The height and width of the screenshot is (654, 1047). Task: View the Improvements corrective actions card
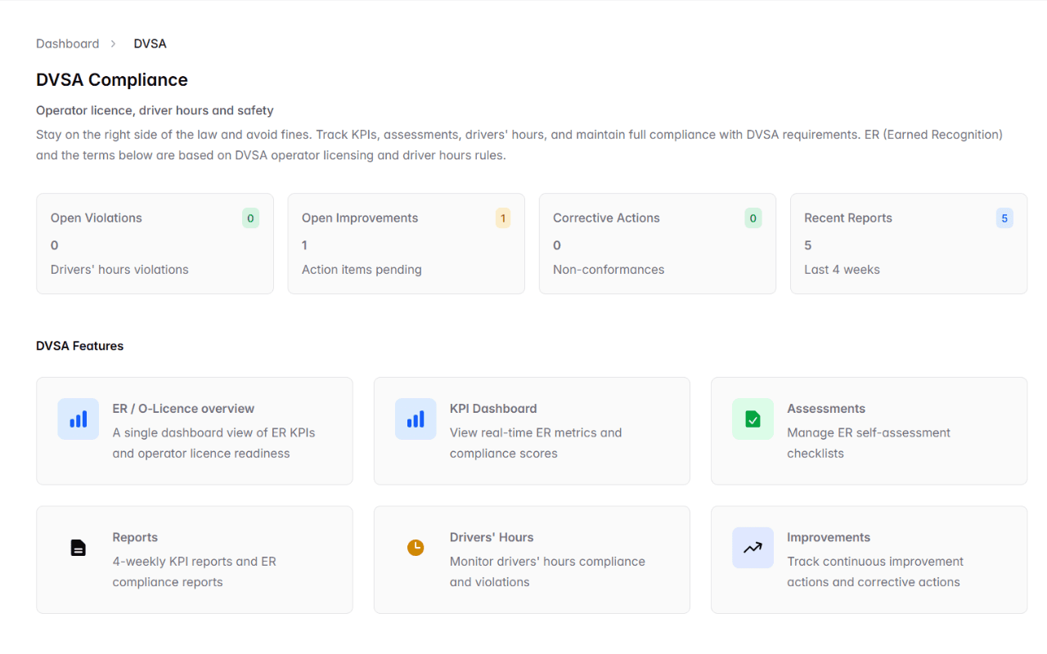point(869,559)
